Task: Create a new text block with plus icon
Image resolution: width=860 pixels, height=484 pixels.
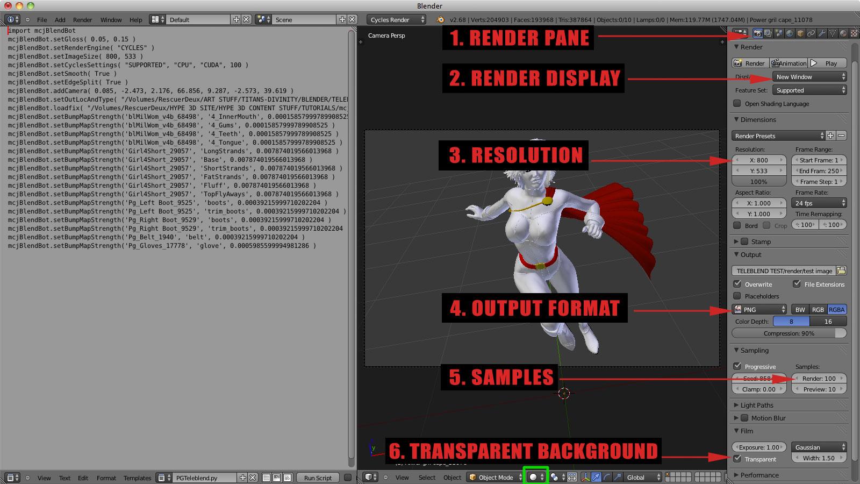Action: pyautogui.click(x=242, y=478)
